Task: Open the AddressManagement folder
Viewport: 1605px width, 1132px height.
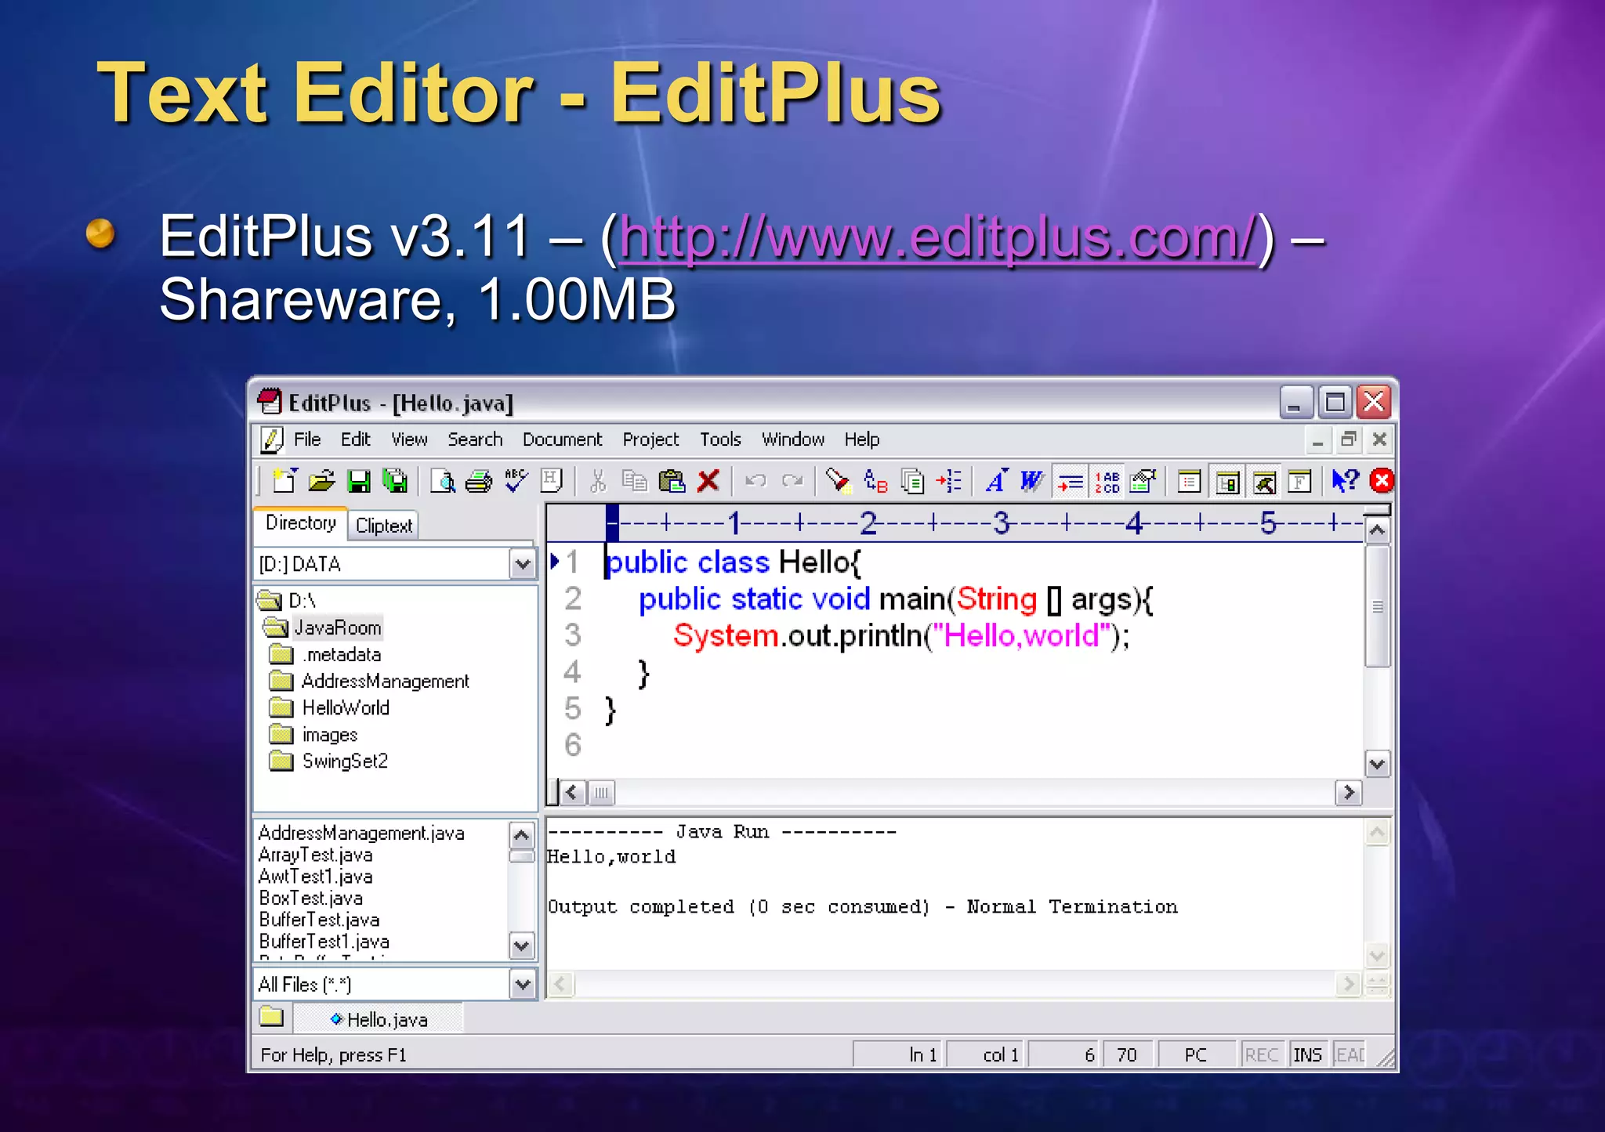Action: click(x=385, y=682)
